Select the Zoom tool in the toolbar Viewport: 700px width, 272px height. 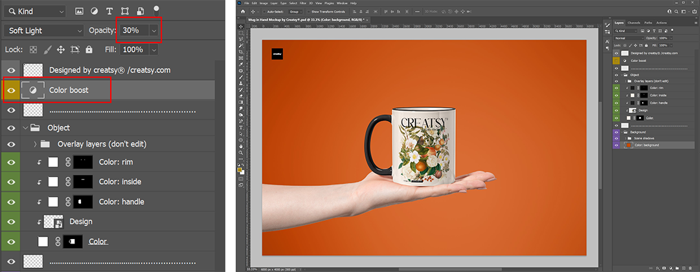pyautogui.click(x=241, y=152)
